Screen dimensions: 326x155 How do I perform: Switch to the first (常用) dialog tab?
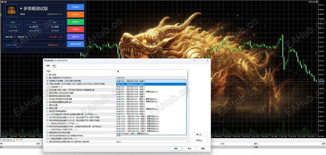pyautogui.click(x=48, y=66)
